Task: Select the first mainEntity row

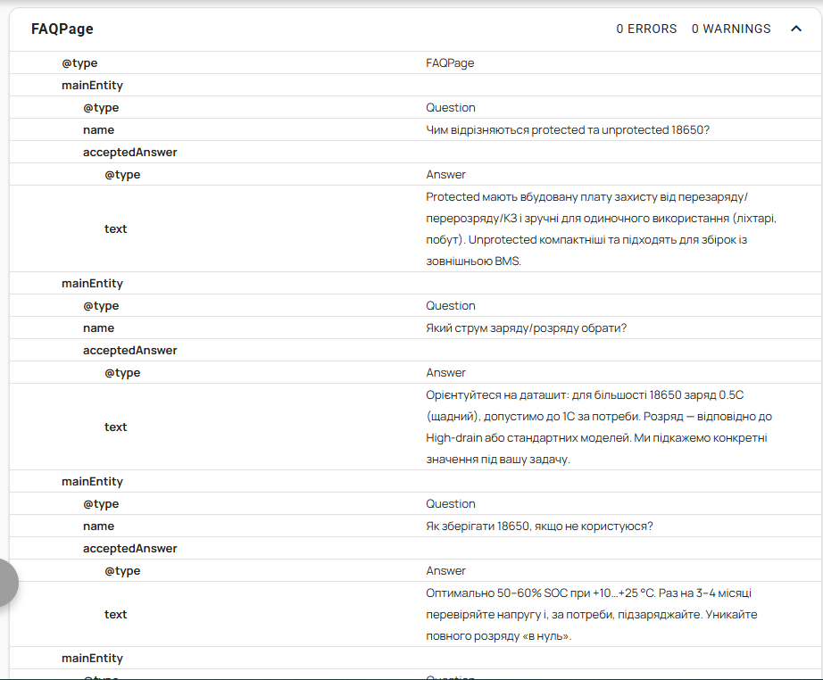Action: tap(415, 85)
